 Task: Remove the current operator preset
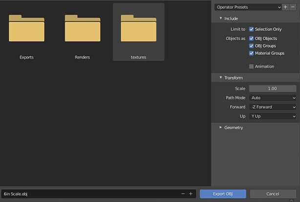click(293, 7)
